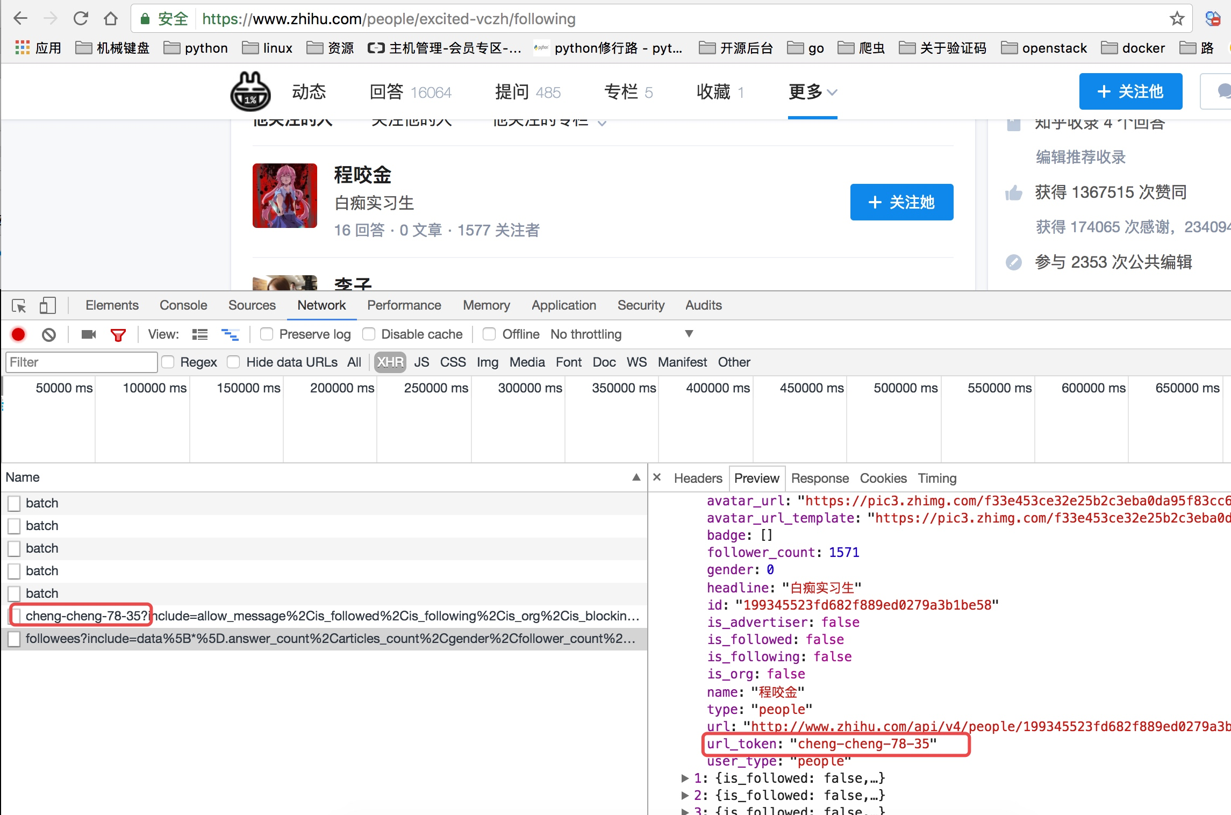This screenshot has width=1231, height=815.
Task: Open the 爬虫 bookmark folder
Action: [x=861, y=48]
